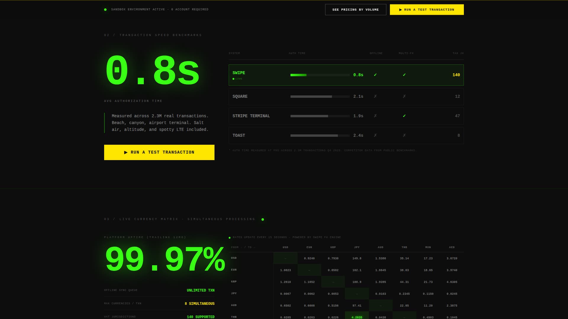Screen dimensions: 568x319
Task: Select the SQUARE system name
Action: [240, 97]
